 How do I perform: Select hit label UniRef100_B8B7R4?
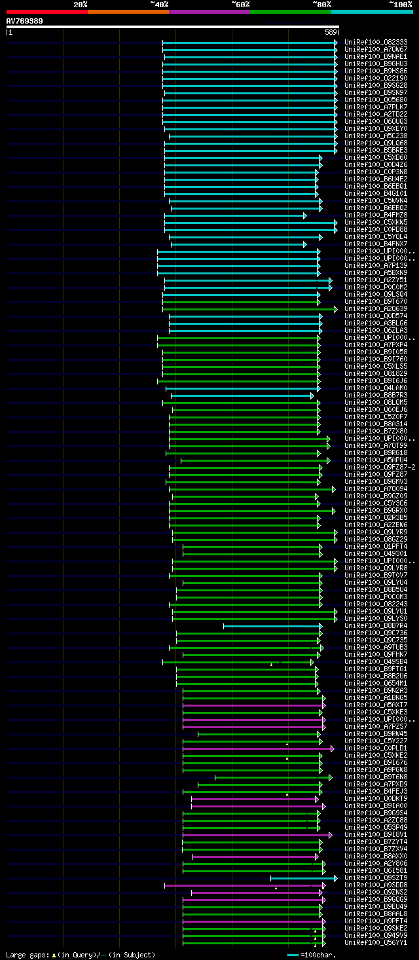point(376,626)
